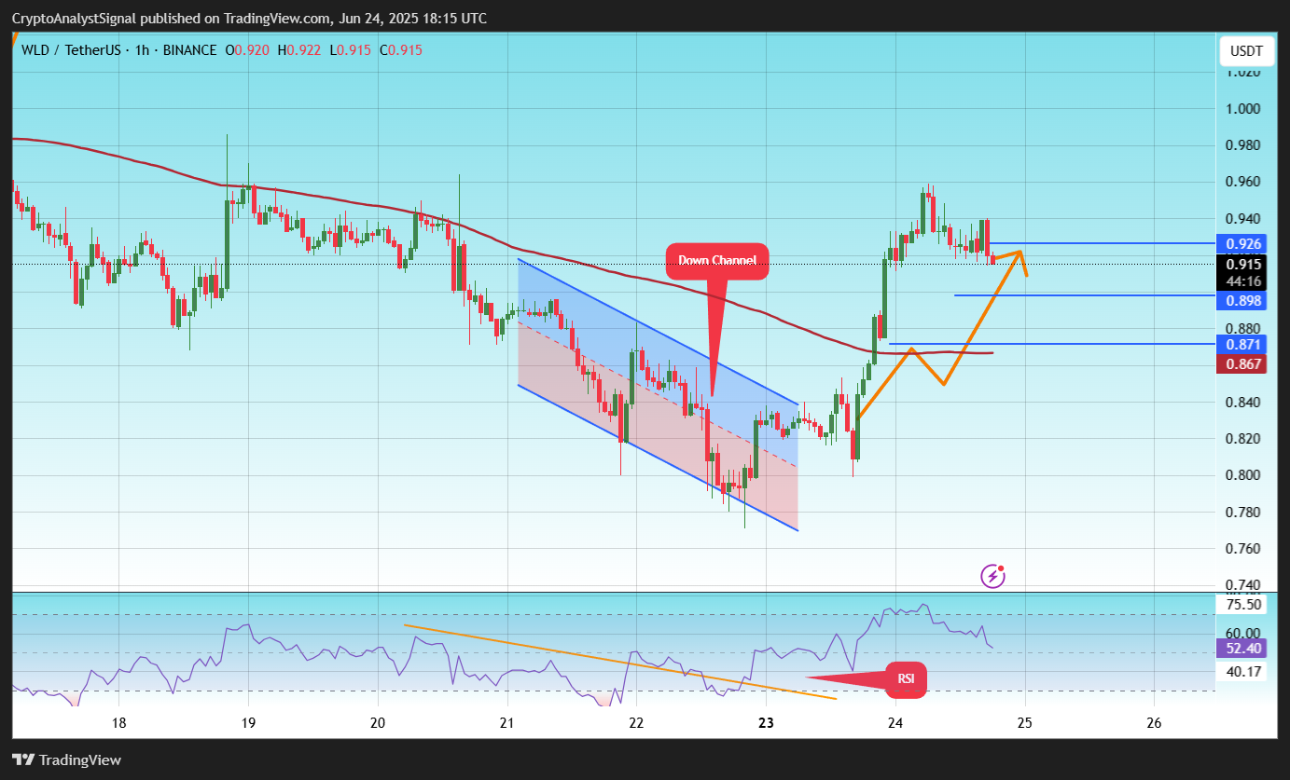Click date 25 on time axis
The height and width of the screenshot is (780, 1290).
pyautogui.click(x=1024, y=722)
